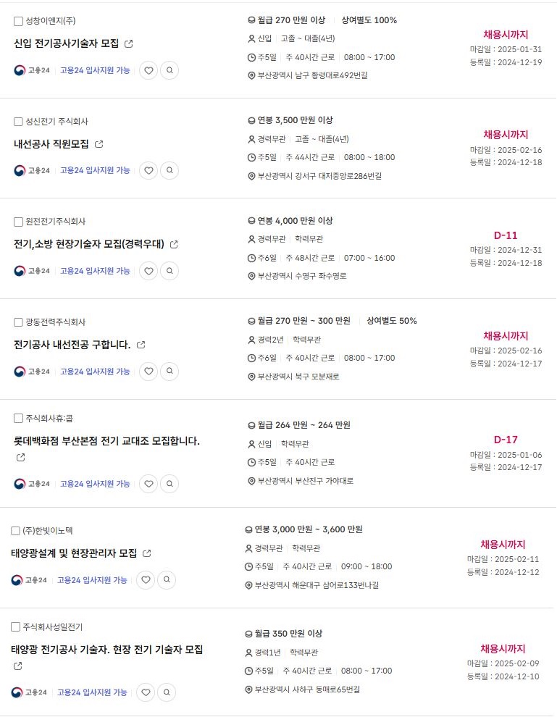The image size is (557, 717).
Task: Click heart icon for 주식회사성일전기 listing
Action: (x=146, y=692)
